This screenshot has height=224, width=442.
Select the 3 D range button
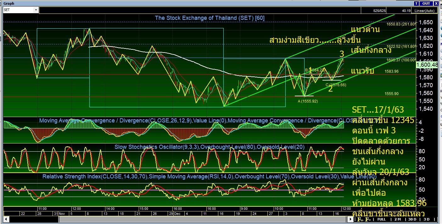[427, 219]
